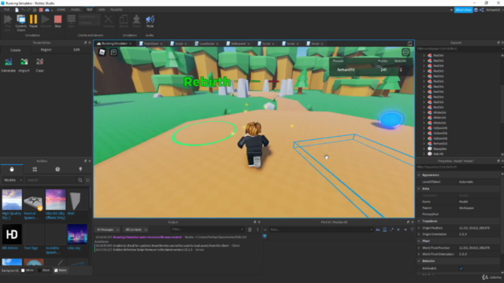This screenshot has height=283, width=504.
Task: Open the Toolbox Creations lightbulb icon
Action: coord(80,169)
